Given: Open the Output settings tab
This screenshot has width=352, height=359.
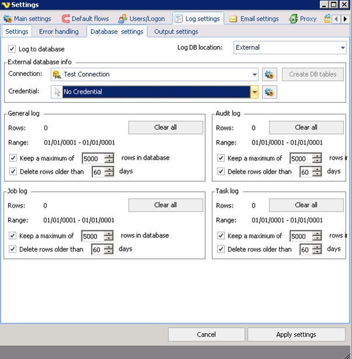Looking at the screenshot, I should [x=176, y=32].
